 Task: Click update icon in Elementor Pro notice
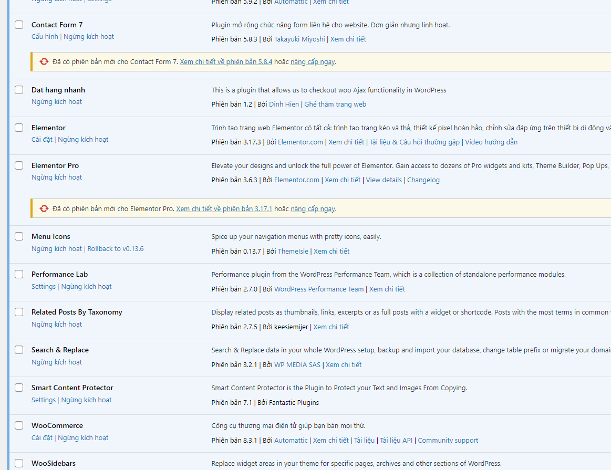tap(44, 208)
